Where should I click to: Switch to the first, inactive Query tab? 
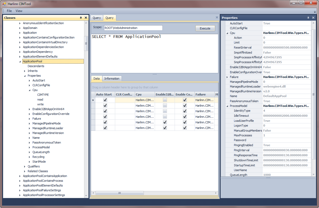[97, 18]
